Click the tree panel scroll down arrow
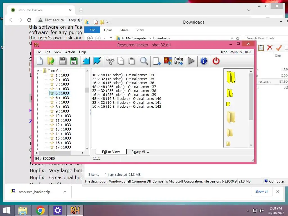The image size is (288, 216). [87, 148]
